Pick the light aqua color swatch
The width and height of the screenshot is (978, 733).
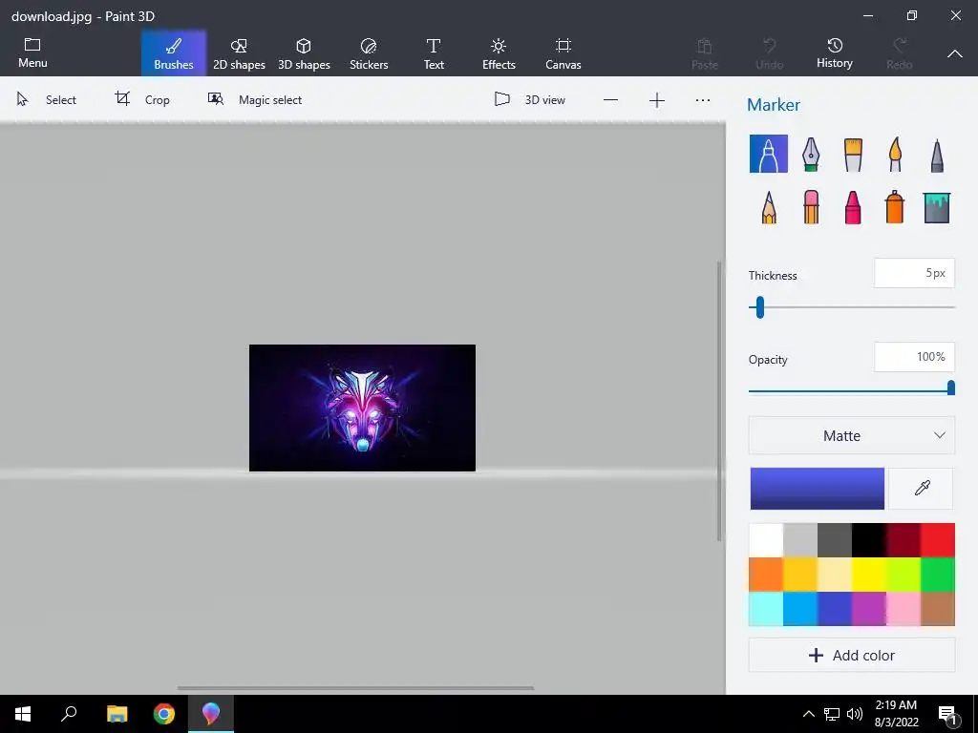coord(766,609)
